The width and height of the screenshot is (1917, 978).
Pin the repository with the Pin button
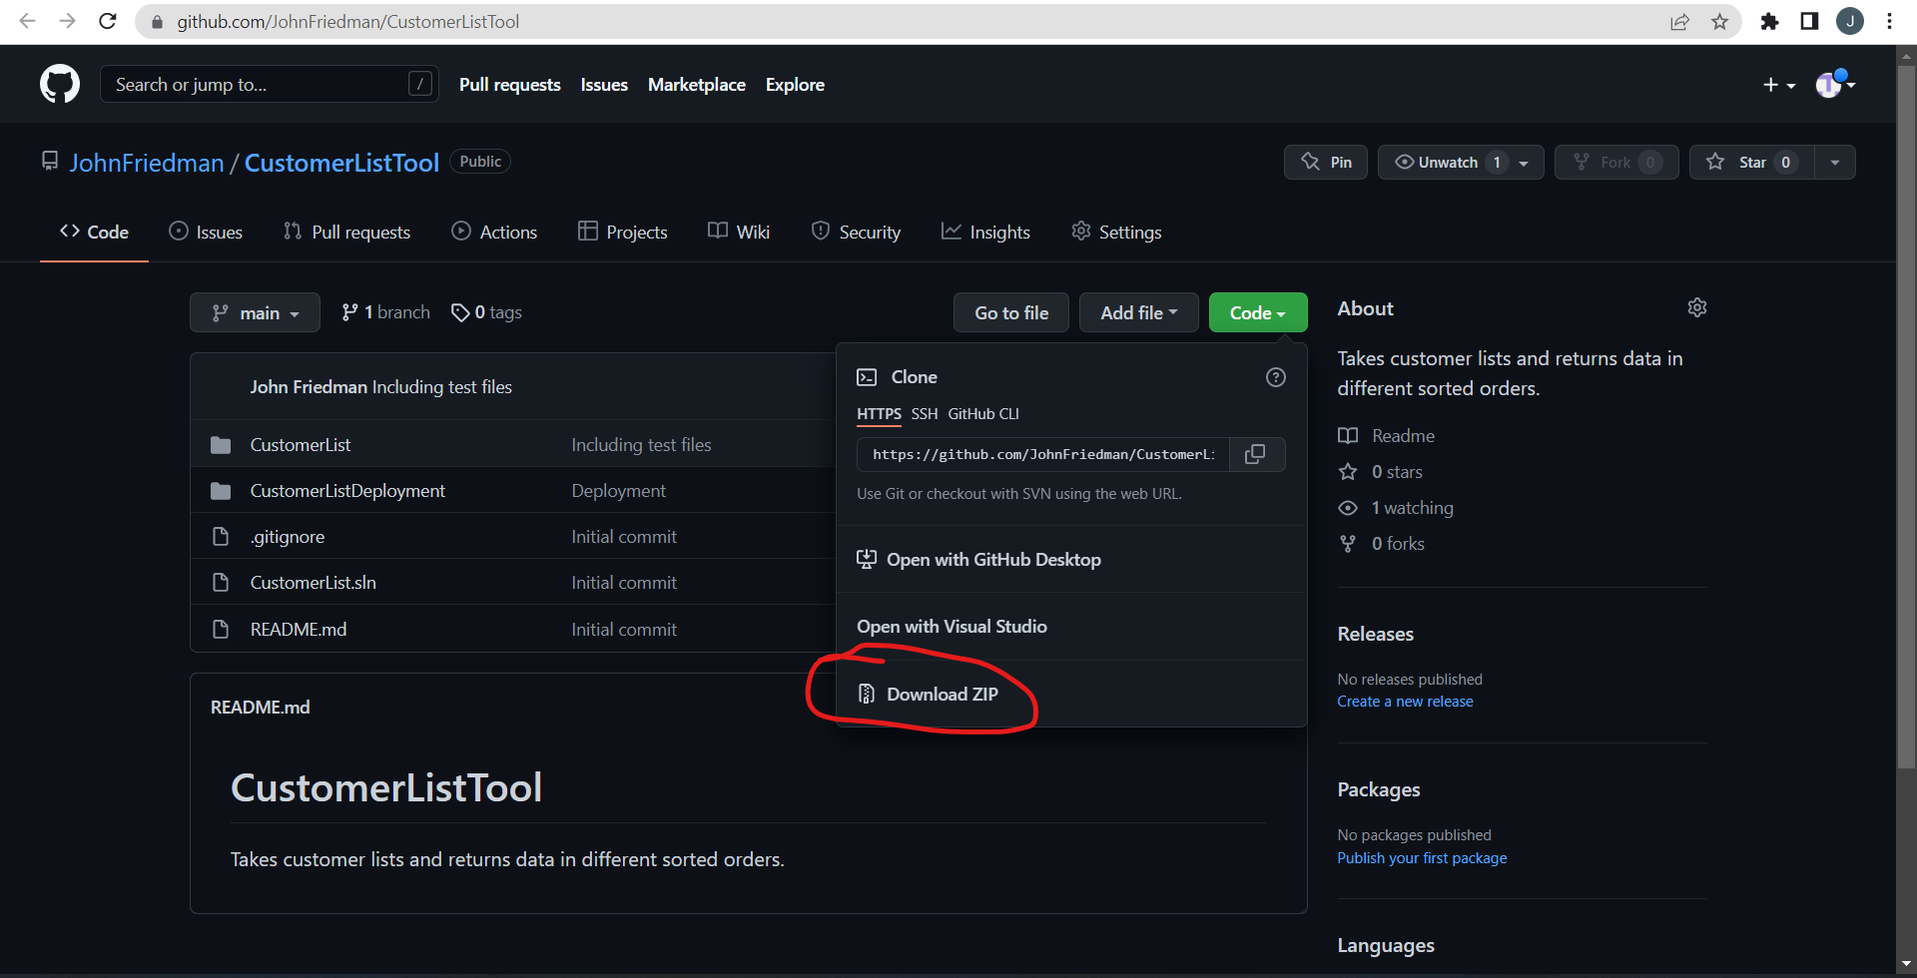pyautogui.click(x=1326, y=163)
